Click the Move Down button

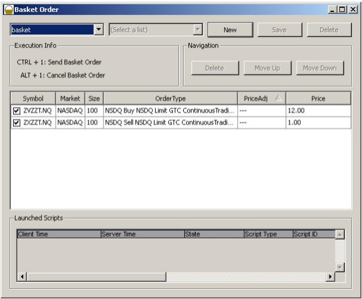click(319, 68)
